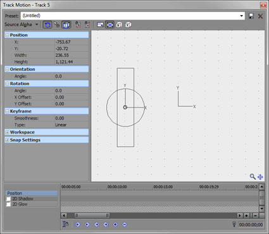This screenshot has width=269, height=234.
Task: Click the rotation center point in workspace
Action: pyautogui.click(x=125, y=108)
